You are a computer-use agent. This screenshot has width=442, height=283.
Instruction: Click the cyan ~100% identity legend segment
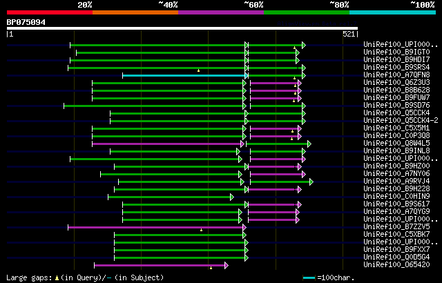point(393,12)
